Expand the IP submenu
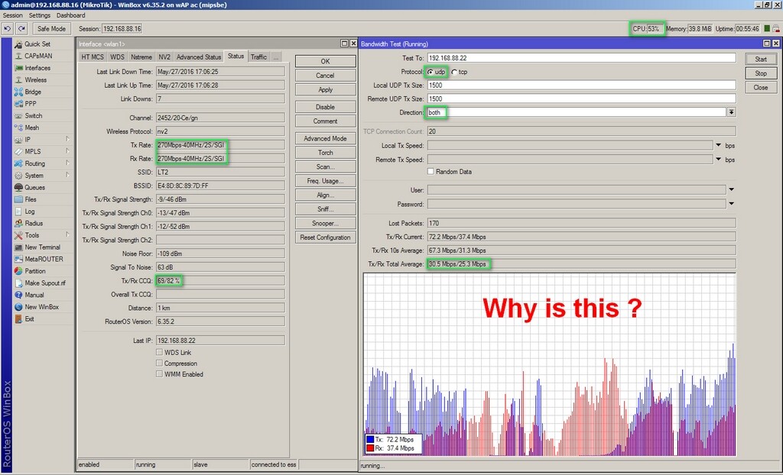783x475 pixels. click(68, 140)
